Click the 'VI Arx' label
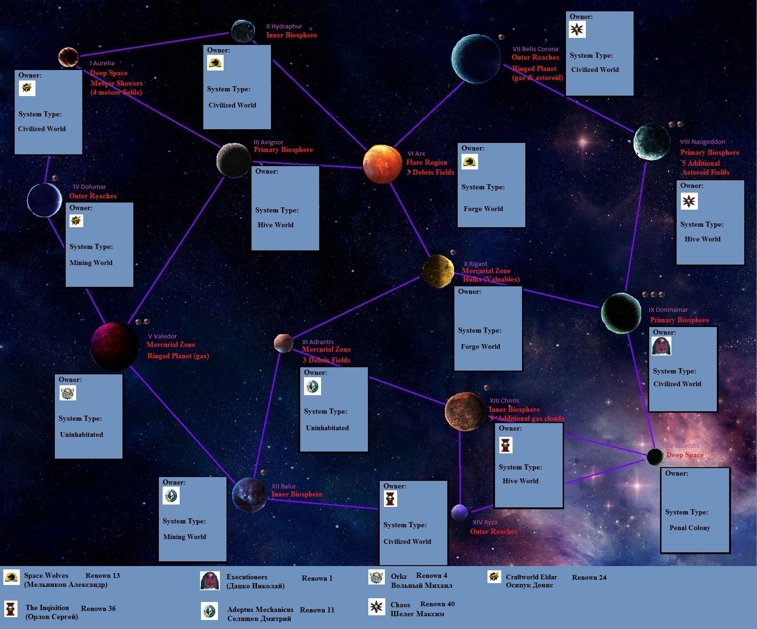757x629 pixels. tap(416, 154)
